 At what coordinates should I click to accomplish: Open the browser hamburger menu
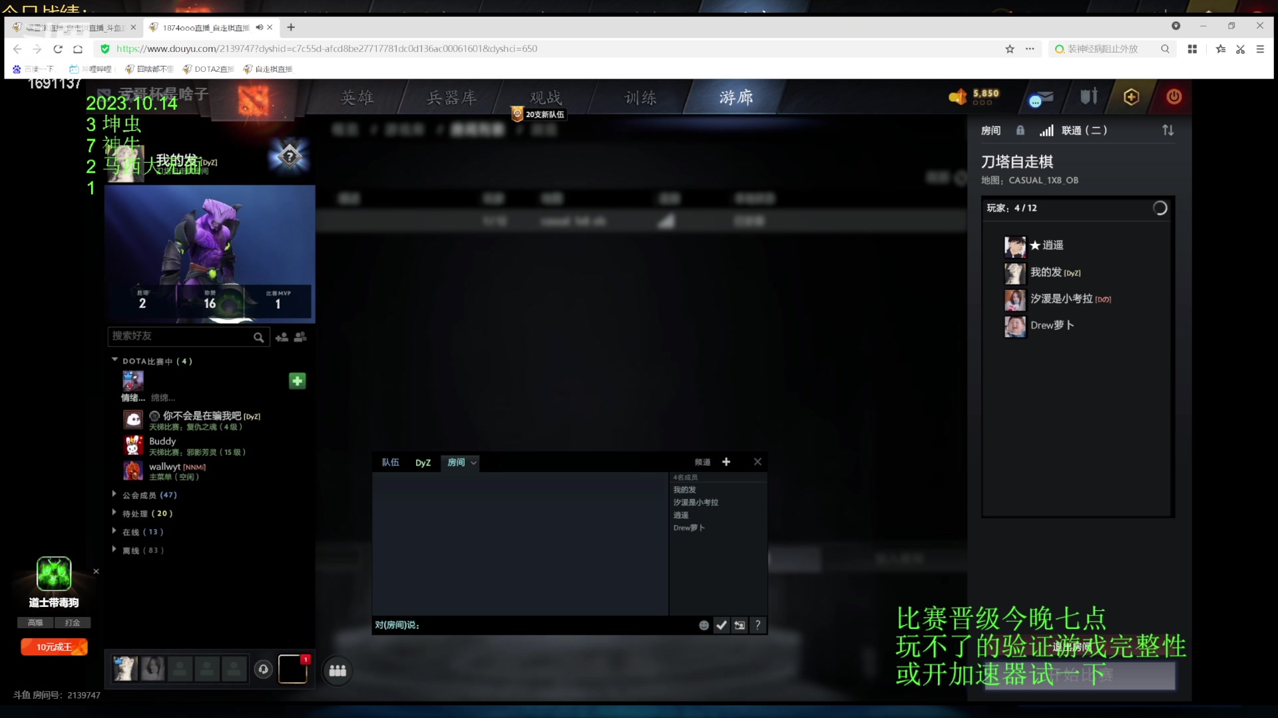point(1260,49)
